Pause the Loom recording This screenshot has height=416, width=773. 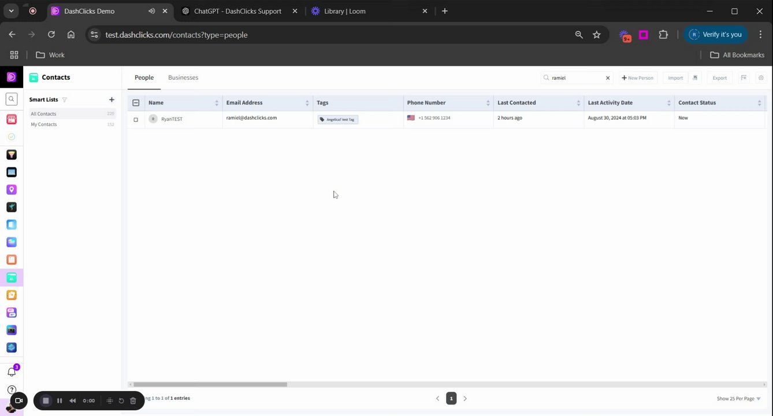click(60, 400)
